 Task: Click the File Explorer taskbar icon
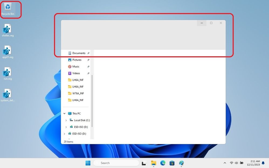[x=154, y=163]
